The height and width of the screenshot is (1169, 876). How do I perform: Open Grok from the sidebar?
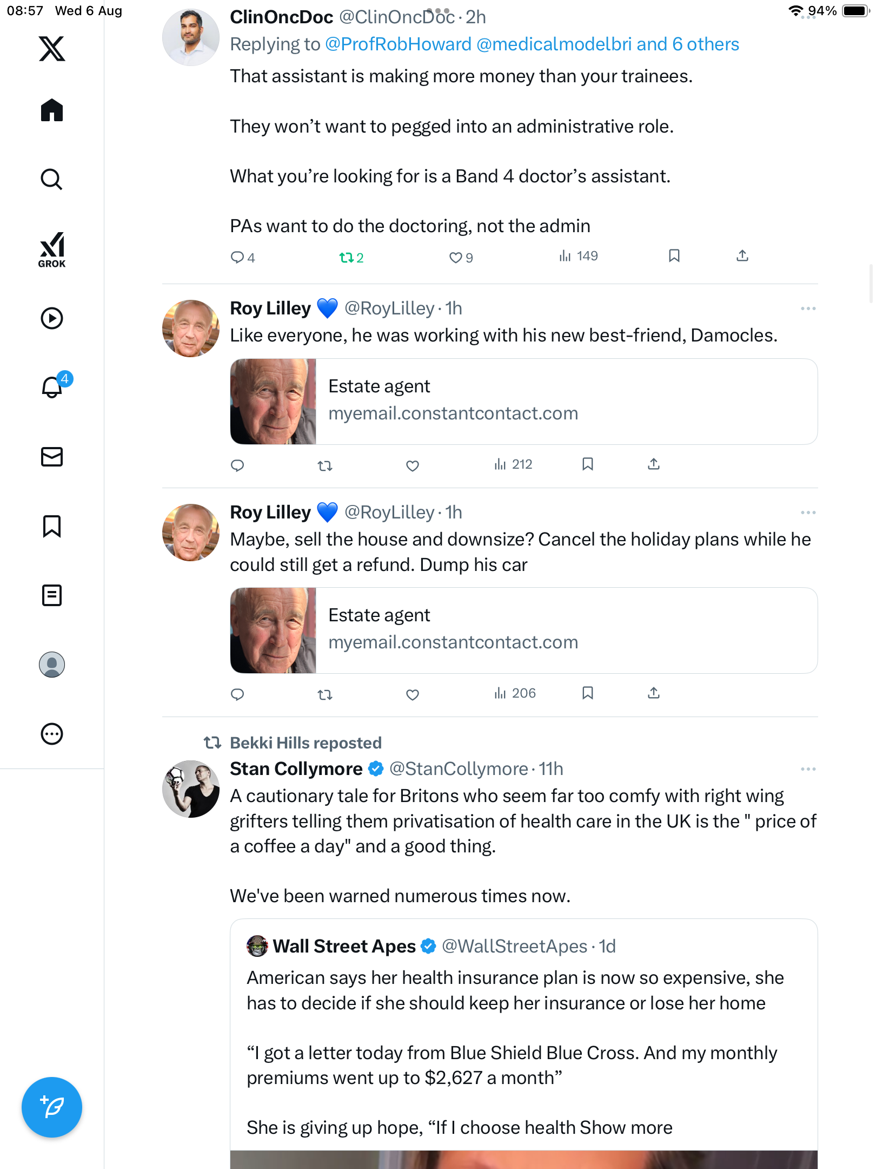[x=52, y=249]
